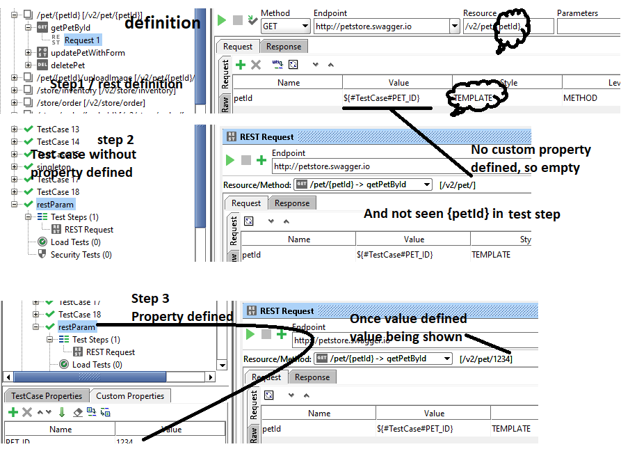
Task: Select the /store/order [/v2/store/order] resource
Action: [x=90, y=103]
